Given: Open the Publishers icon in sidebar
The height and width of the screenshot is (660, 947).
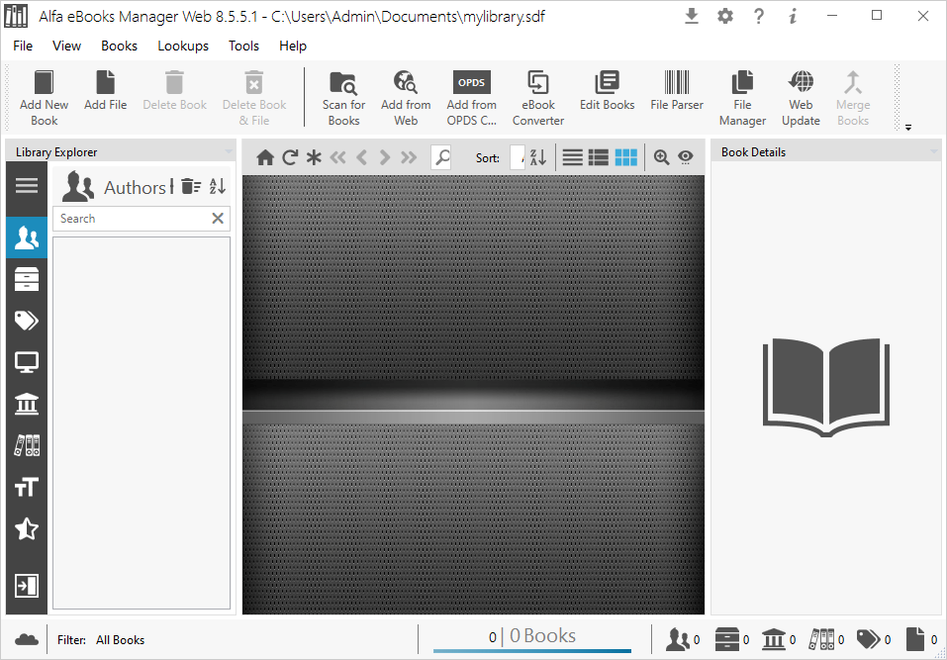Looking at the screenshot, I should (x=27, y=404).
